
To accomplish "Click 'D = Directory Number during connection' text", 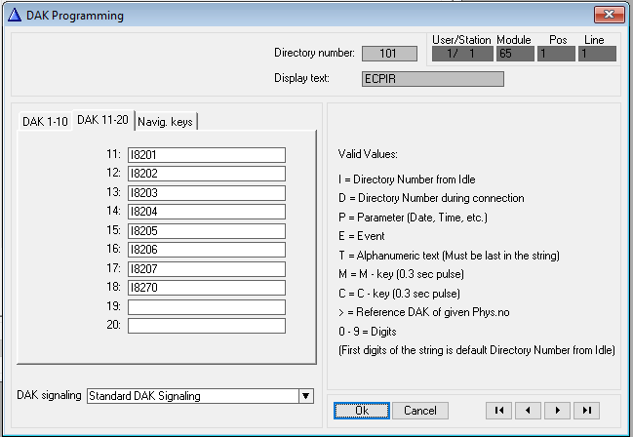I will [431, 198].
